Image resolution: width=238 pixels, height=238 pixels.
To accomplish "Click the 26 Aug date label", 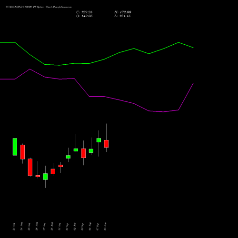I will pyautogui.click(x=37, y=227).
